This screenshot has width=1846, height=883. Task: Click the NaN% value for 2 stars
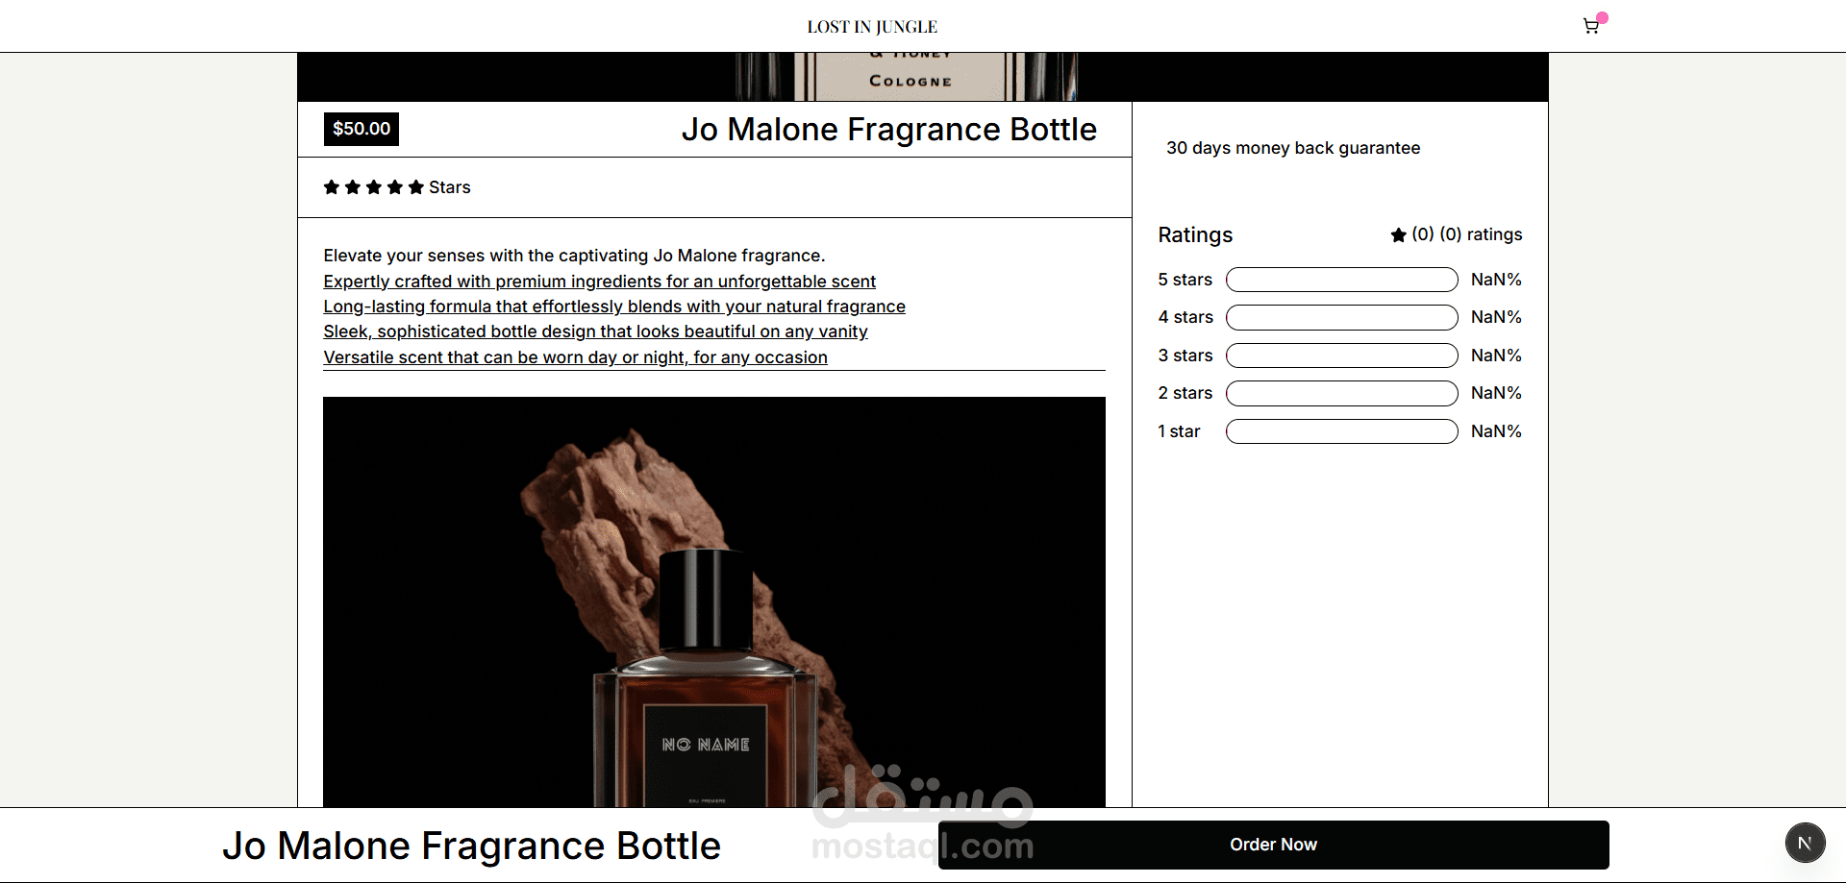pos(1496,393)
